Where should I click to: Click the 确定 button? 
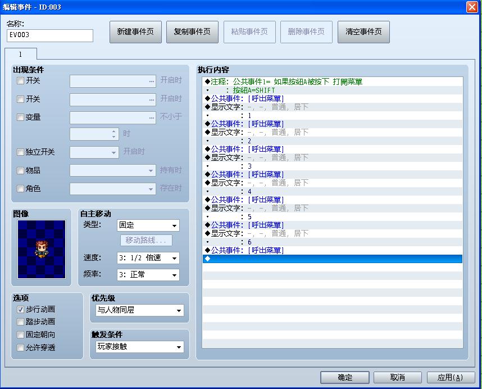pyautogui.click(x=344, y=377)
